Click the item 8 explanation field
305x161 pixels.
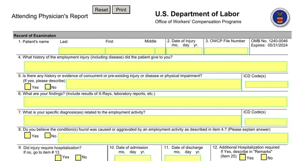coord(173,138)
